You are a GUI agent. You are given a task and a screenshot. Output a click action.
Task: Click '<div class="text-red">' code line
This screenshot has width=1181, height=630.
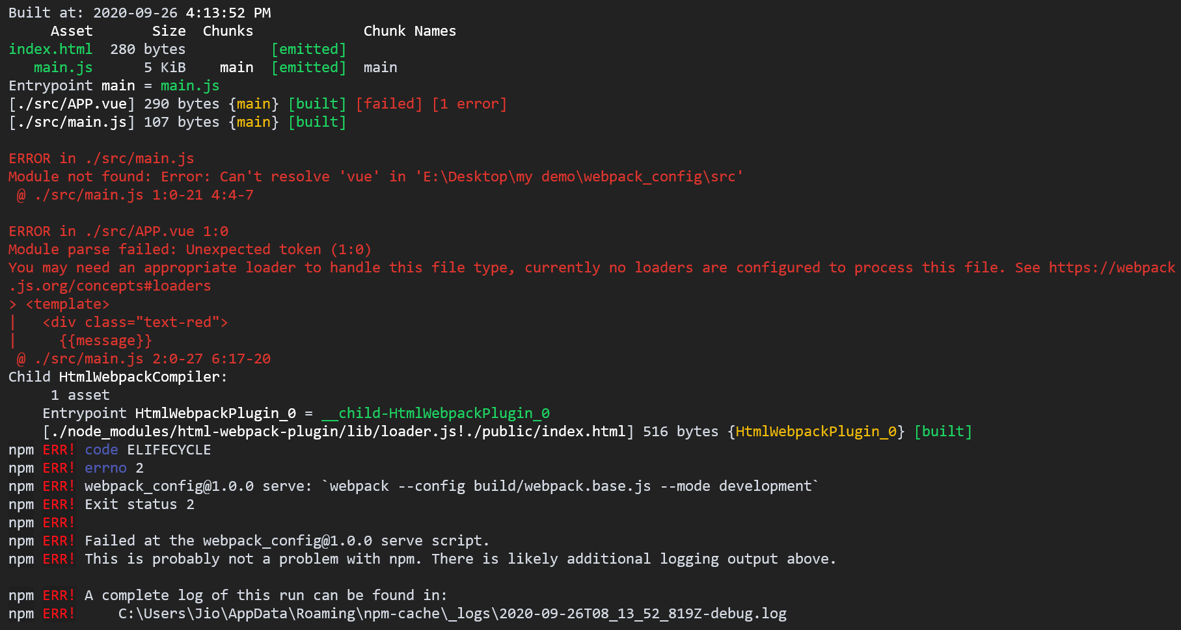point(135,322)
